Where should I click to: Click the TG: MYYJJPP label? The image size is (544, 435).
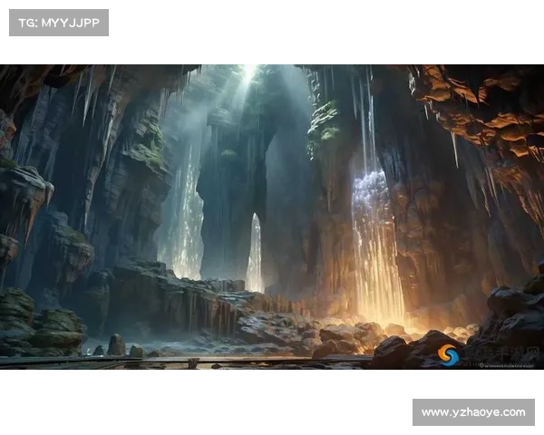pos(58,22)
